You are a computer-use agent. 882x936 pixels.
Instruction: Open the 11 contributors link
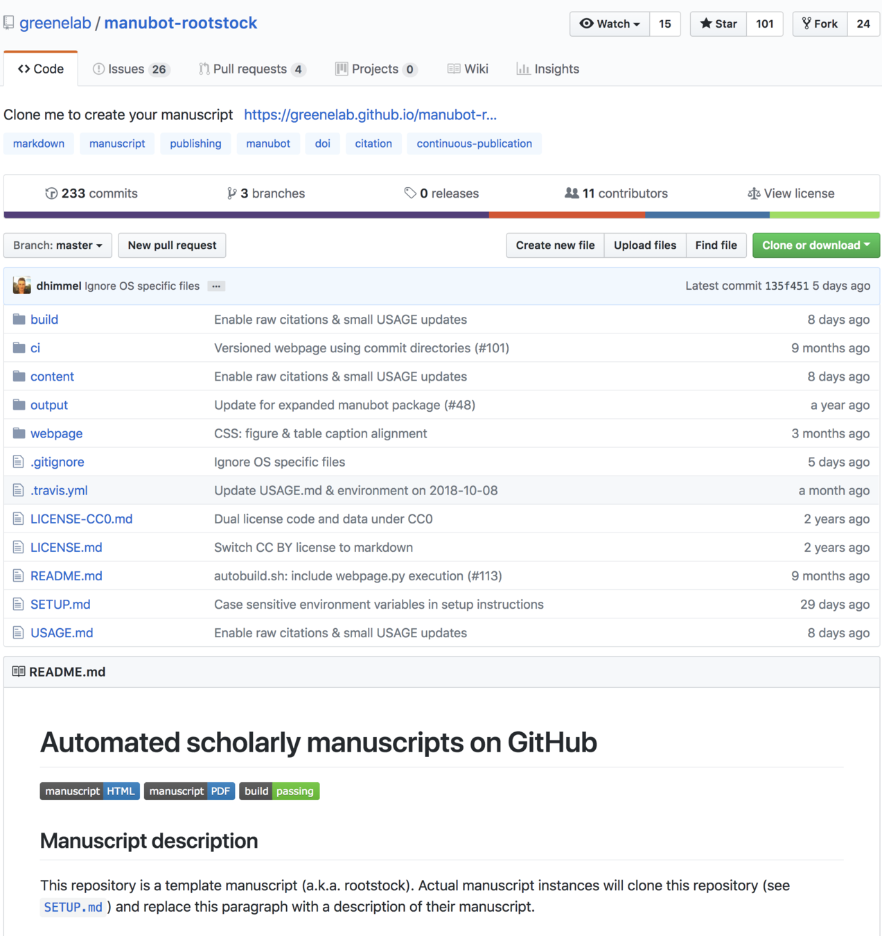(617, 193)
